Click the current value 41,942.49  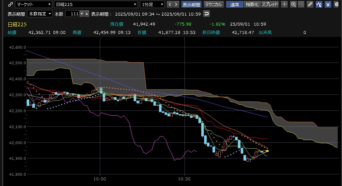[x=144, y=24]
